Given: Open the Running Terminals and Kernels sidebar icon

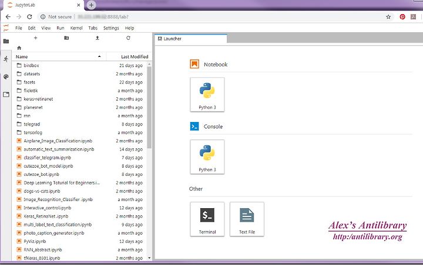Looking at the screenshot, I should 6,59.
